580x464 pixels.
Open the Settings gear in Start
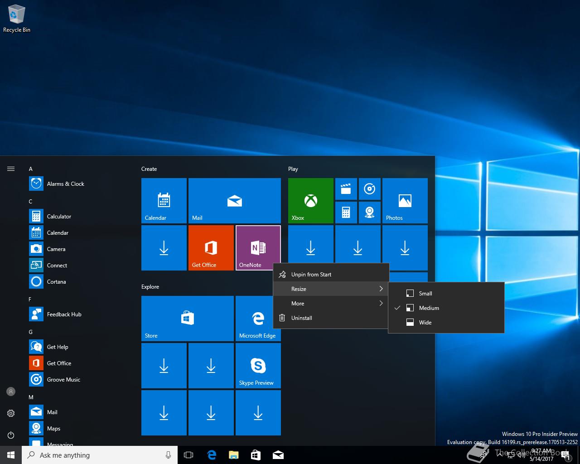coord(11,413)
